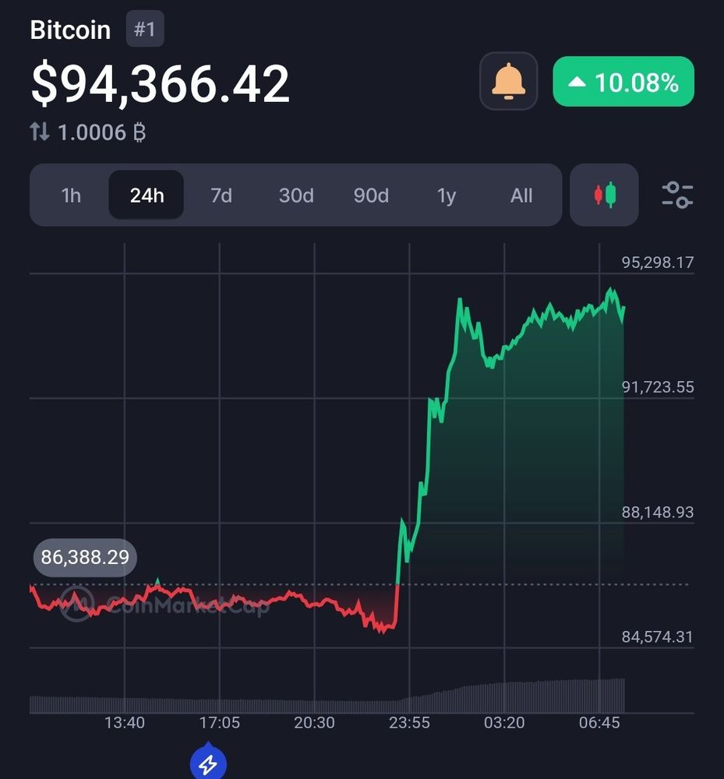Tap the volume bars near 03:20

(504, 697)
